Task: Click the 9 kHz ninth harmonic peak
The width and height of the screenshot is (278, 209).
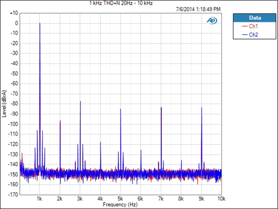Action: coord(202,108)
